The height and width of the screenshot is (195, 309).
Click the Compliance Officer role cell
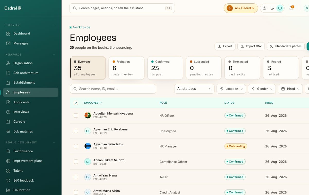click(173, 162)
